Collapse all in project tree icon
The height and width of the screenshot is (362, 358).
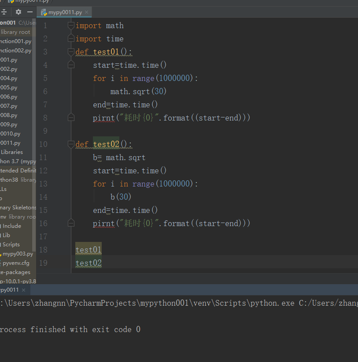4,12
